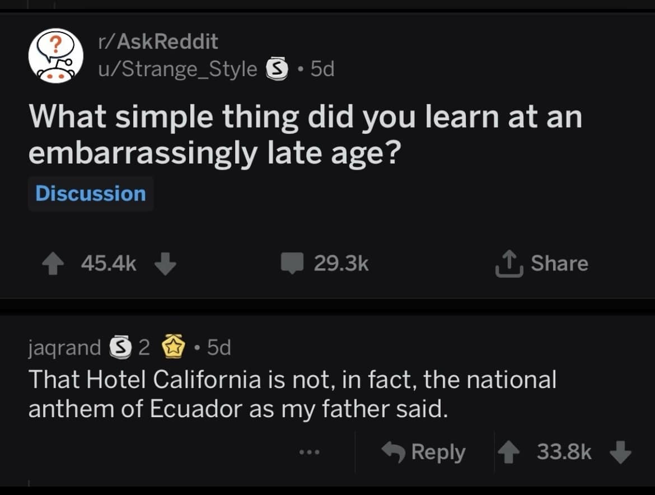This screenshot has height=495, width=655.
Task: Filter by the Discussion flair tag
Action: click(91, 193)
